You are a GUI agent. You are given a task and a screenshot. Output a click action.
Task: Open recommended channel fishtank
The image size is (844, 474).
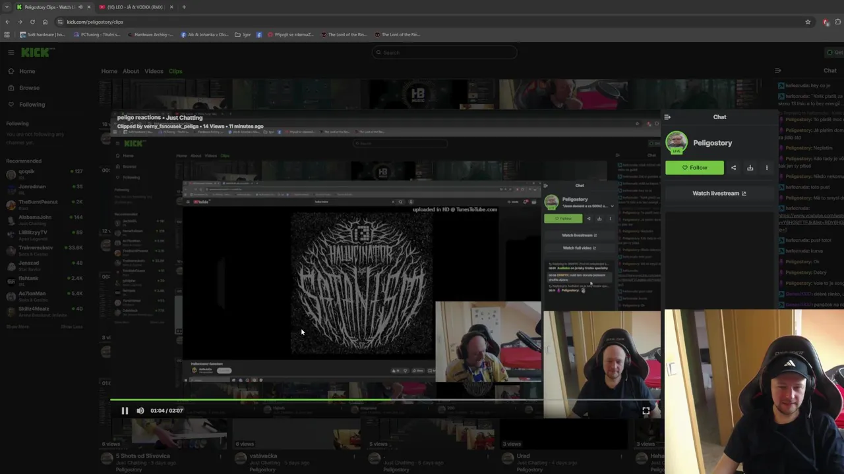pyautogui.click(x=45, y=280)
